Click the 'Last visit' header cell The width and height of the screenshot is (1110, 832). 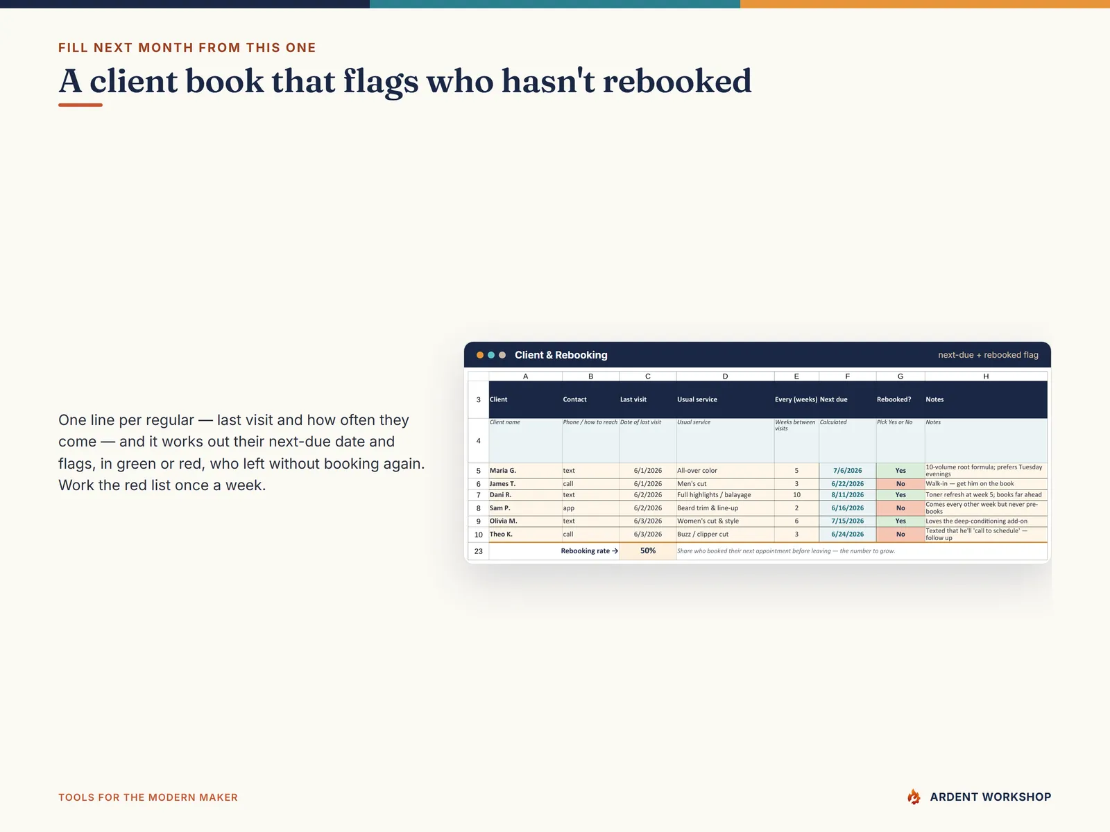point(647,399)
